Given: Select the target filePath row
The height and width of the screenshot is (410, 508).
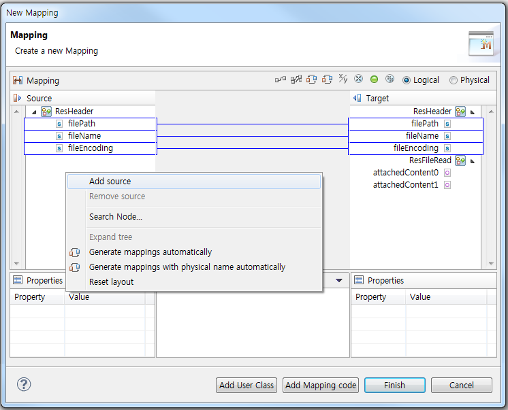Looking at the screenshot, I should point(415,124).
